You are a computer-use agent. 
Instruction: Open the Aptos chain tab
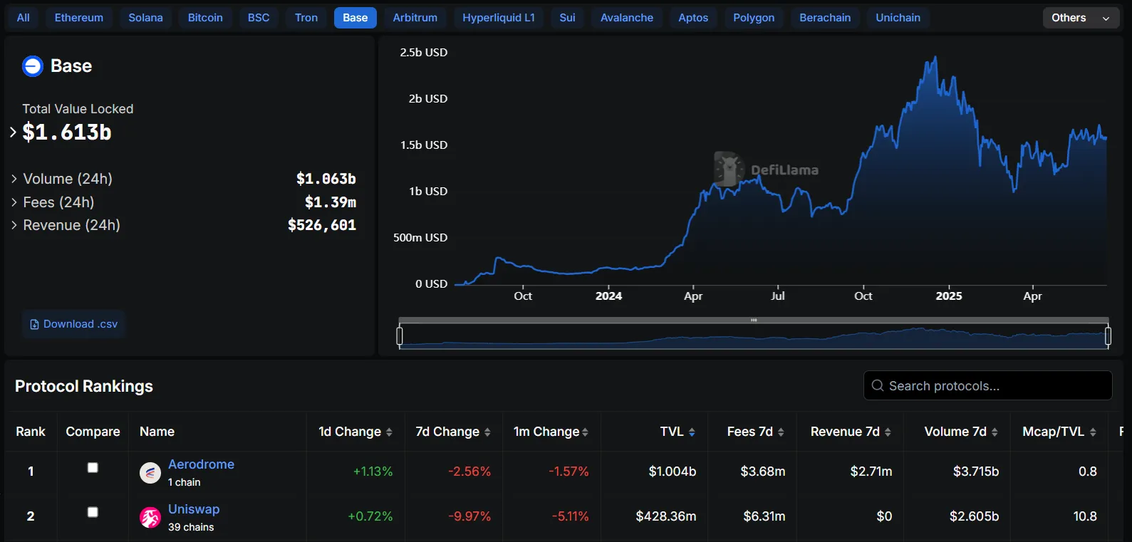click(693, 18)
